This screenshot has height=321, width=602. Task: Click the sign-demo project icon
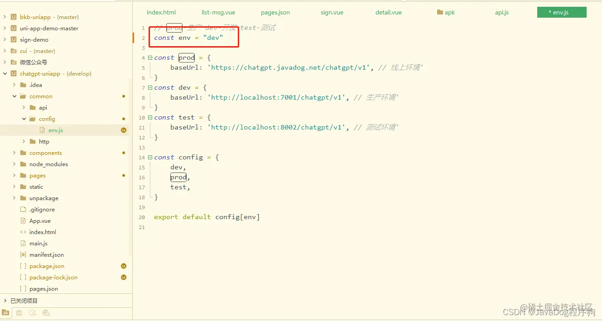tap(14, 39)
